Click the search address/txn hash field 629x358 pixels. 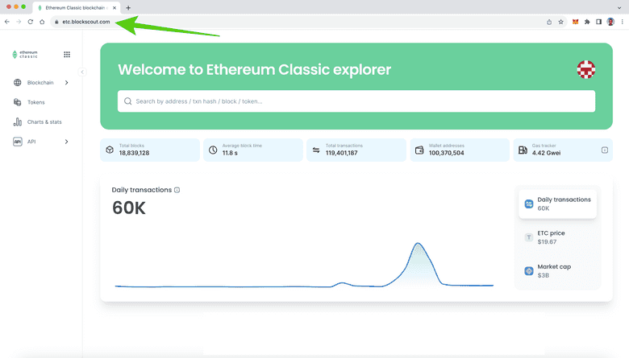pos(356,101)
